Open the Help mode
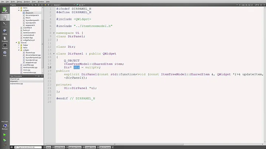Image resolution: width=266 pixels, height=149 pixels. coord(5,53)
